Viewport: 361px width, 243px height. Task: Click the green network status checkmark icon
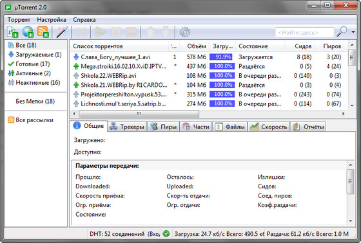click(166, 234)
